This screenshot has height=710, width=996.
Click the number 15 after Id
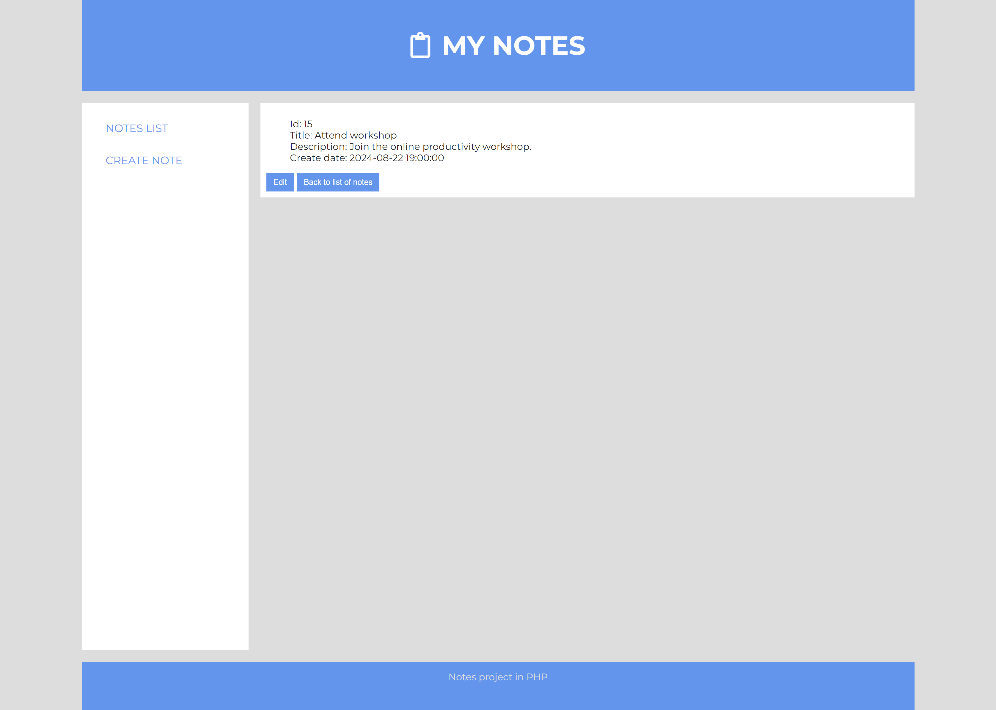point(308,124)
